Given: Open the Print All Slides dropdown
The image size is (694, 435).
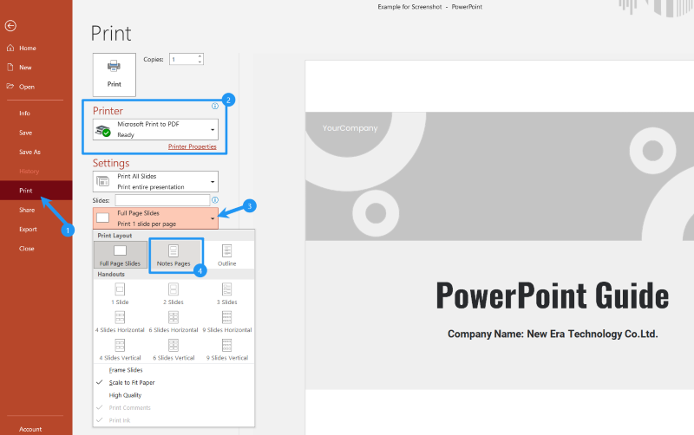Looking at the screenshot, I should click(155, 182).
